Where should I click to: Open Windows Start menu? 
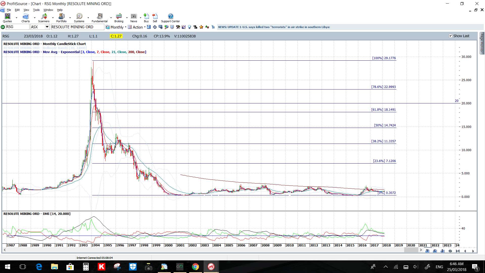[7, 267]
